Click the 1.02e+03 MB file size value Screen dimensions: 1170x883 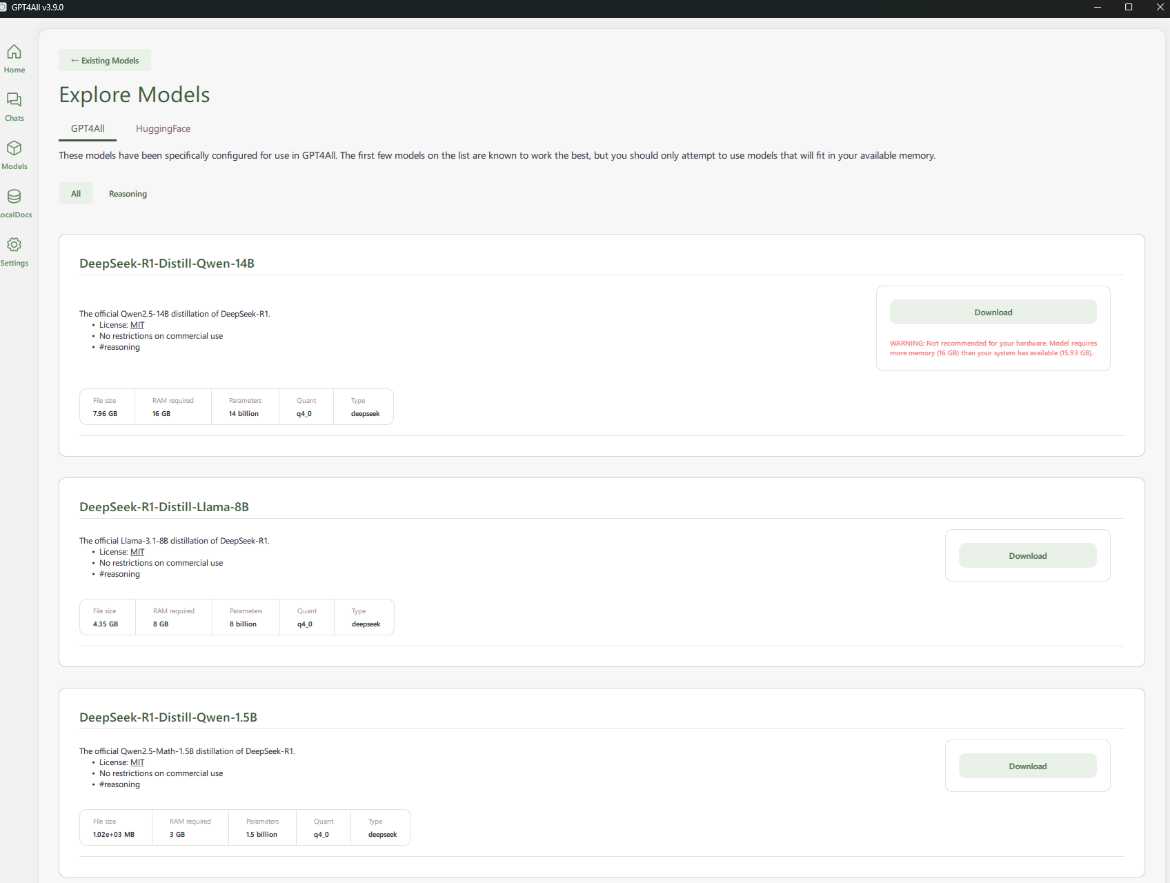(114, 835)
